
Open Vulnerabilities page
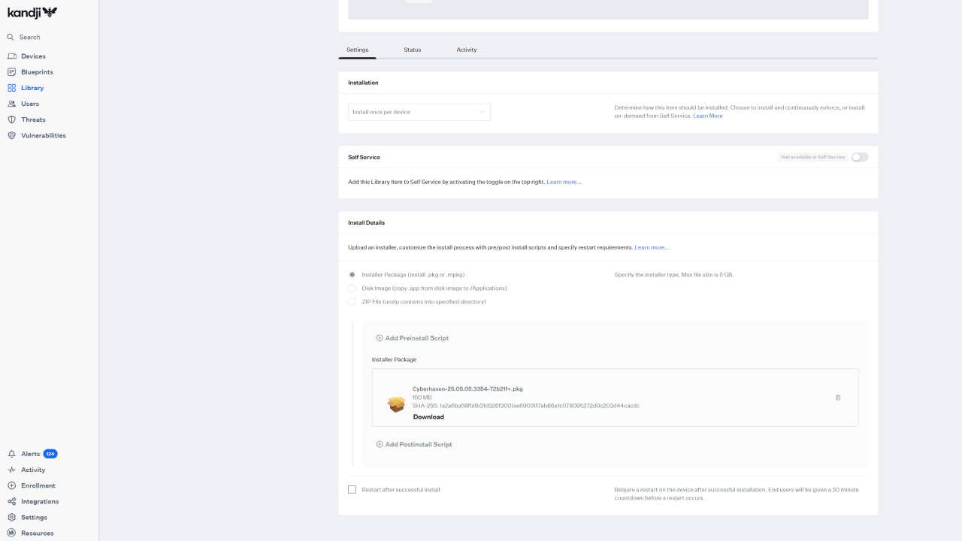[x=43, y=135]
